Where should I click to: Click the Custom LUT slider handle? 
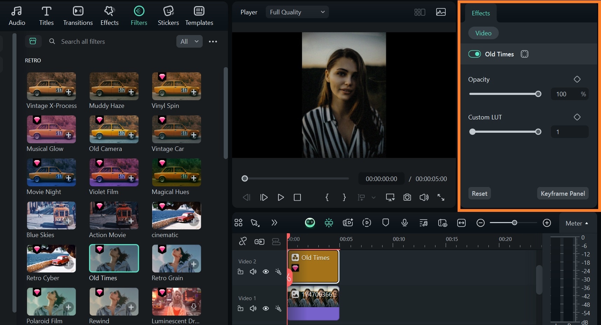538,132
